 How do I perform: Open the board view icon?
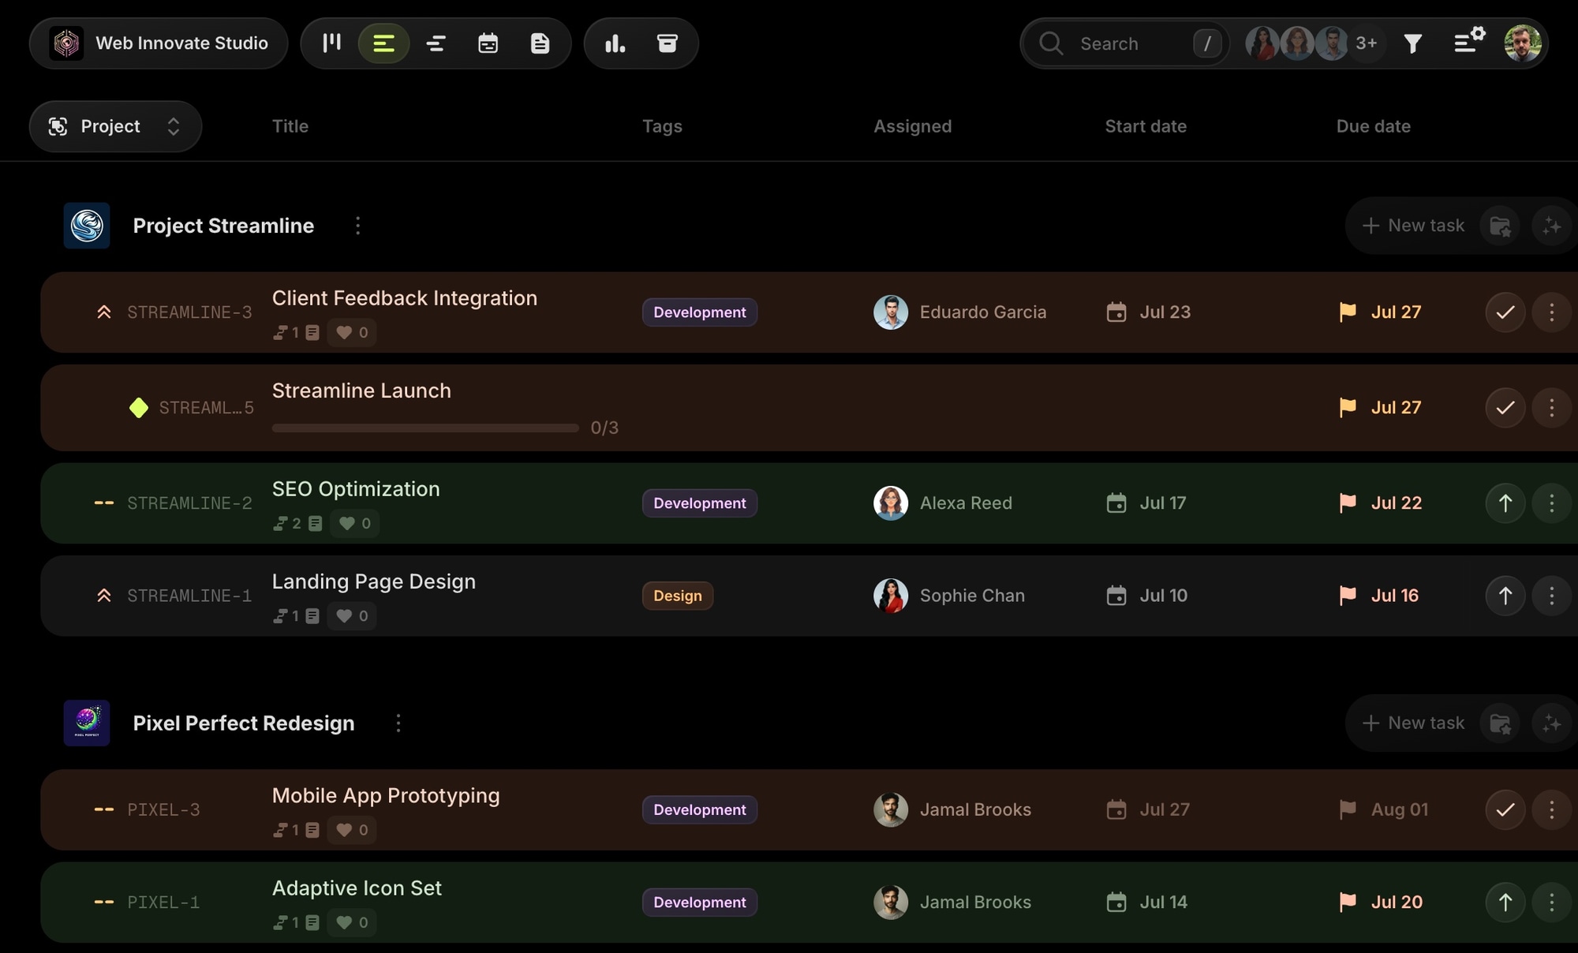pyautogui.click(x=331, y=43)
